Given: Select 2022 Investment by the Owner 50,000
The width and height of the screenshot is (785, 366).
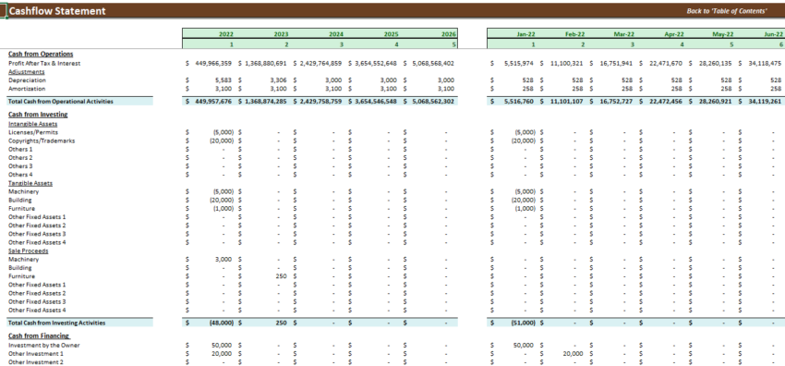Looking at the screenshot, I should click(x=223, y=345).
